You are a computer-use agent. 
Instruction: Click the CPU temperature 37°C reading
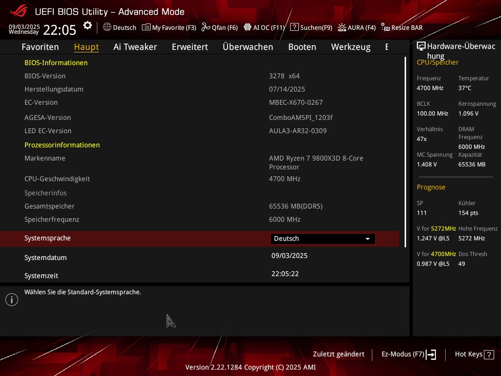point(465,88)
